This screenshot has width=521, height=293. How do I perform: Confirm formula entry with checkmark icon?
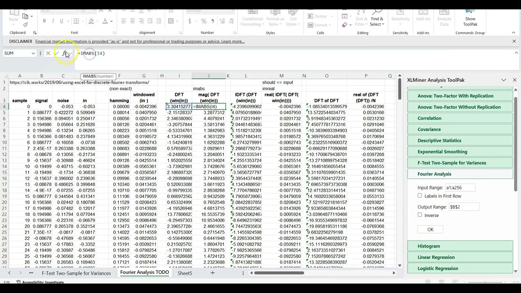pos(56,53)
